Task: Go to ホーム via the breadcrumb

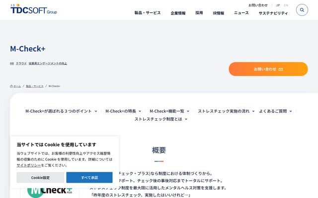Action: click(x=17, y=86)
